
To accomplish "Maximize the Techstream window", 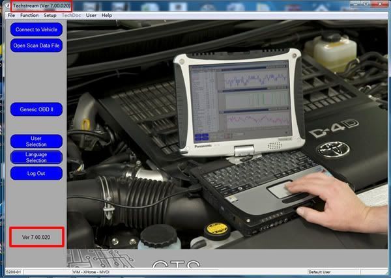I will coord(366,5).
